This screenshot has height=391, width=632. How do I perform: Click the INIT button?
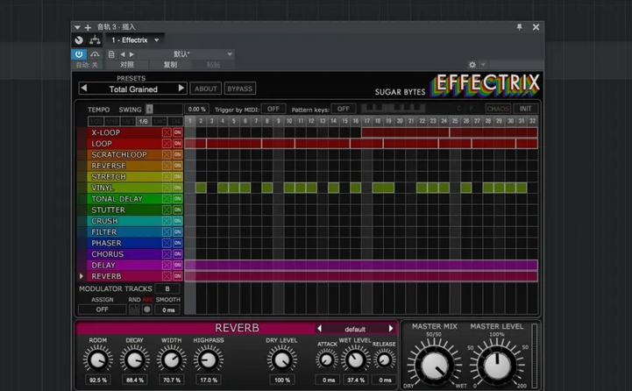525,109
